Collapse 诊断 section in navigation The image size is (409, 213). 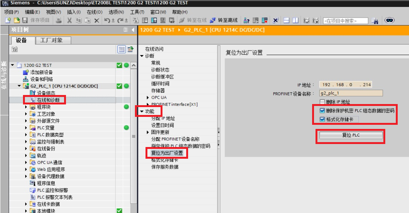142,56
